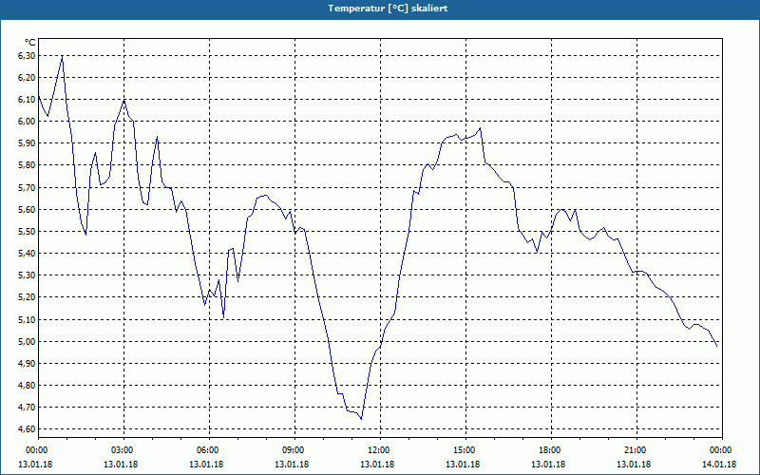Click the 5,60 y-axis value
Viewport: 760px width, 475px height.
click(26, 210)
